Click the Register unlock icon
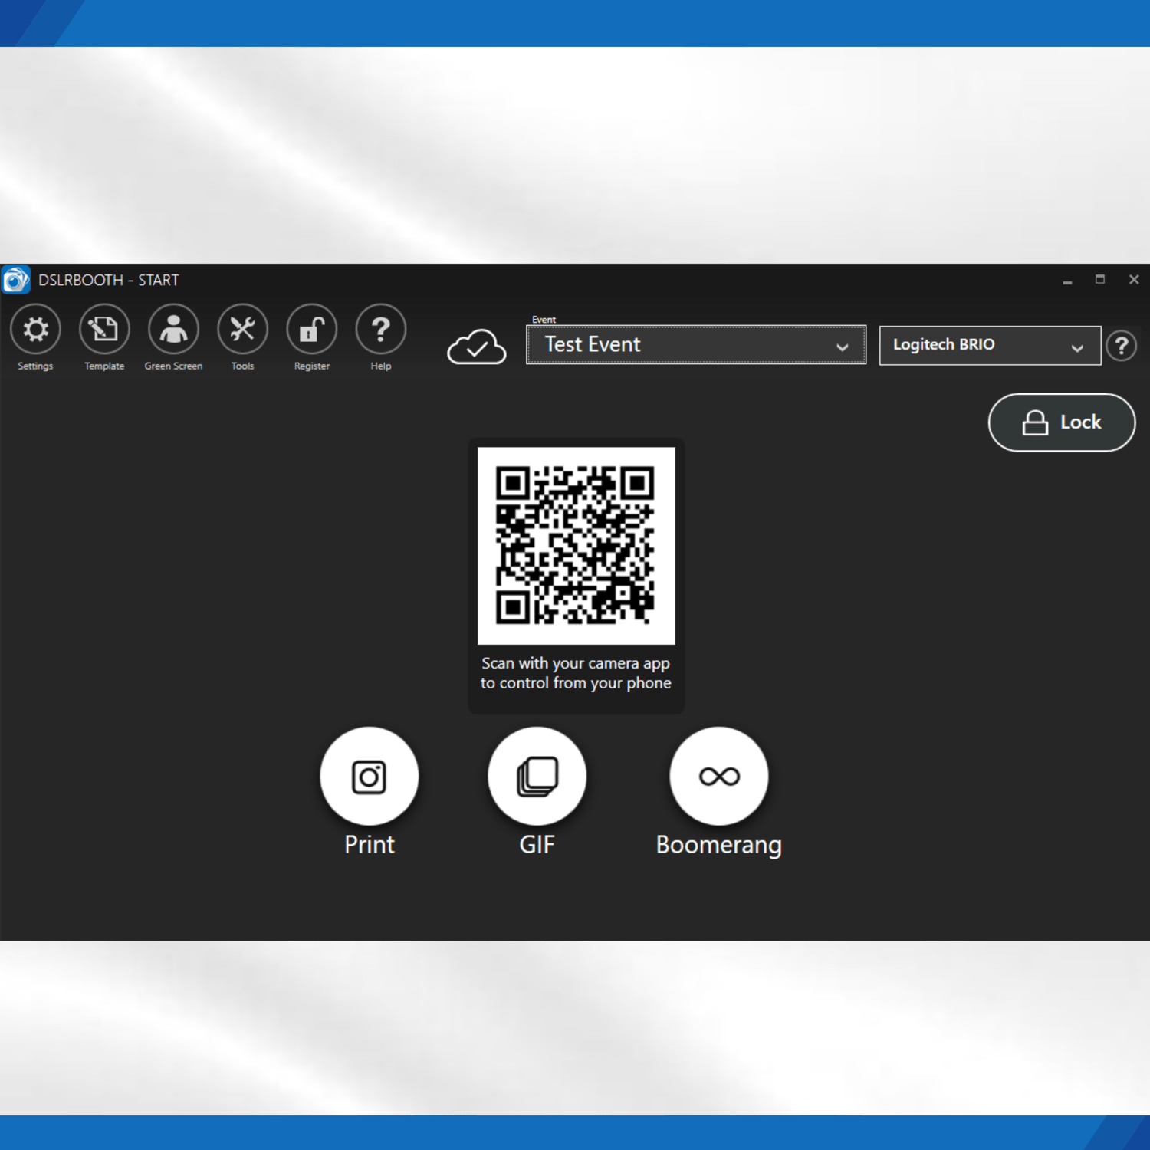Viewport: 1150px width, 1150px height. coord(311,330)
